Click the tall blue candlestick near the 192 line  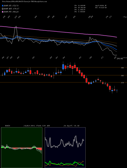pos(63,67)
